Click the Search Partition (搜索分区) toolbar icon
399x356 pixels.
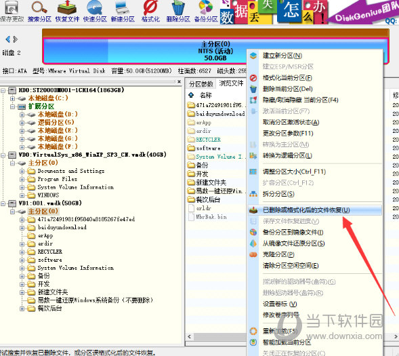click(x=39, y=12)
